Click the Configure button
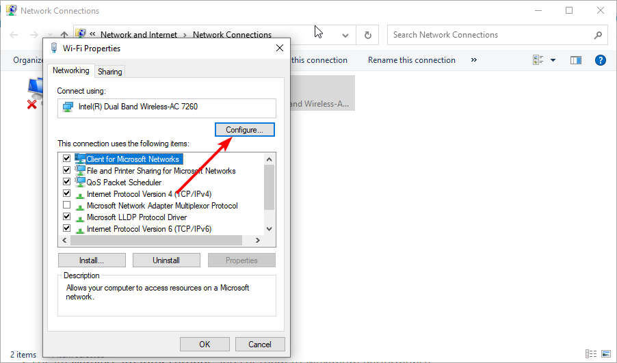 (x=244, y=129)
